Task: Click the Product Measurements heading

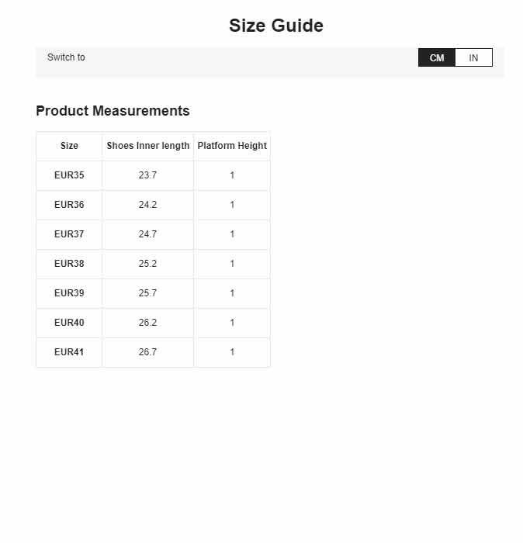Action: coord(113,111)
